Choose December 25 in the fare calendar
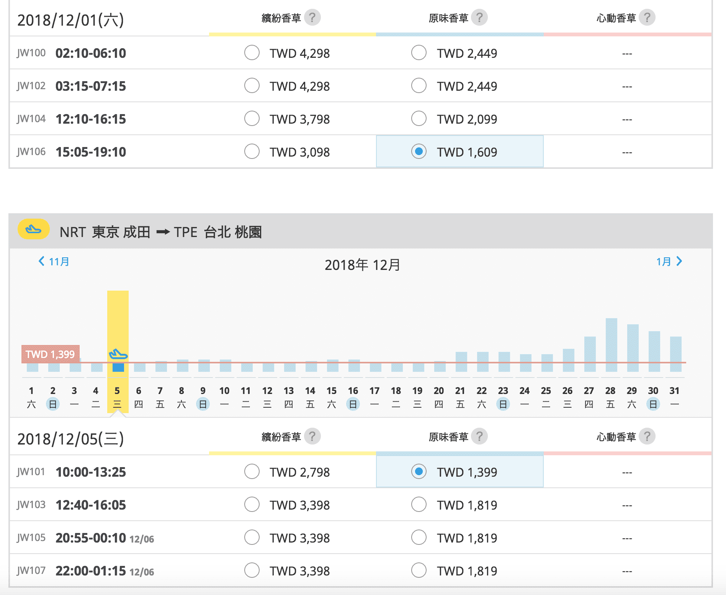This screenshot has width=726, height=595. coord(546,397)
